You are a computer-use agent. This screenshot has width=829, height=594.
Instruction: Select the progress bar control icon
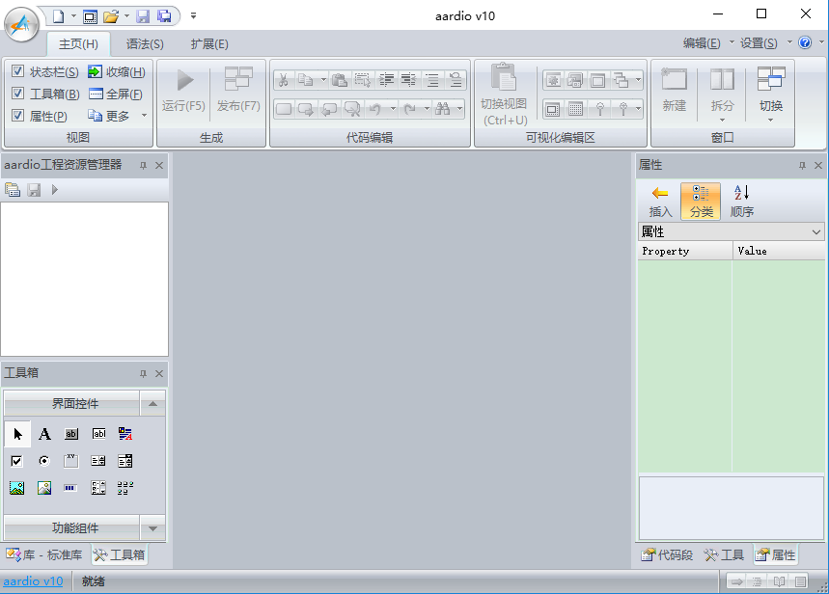tap(71, 488)
